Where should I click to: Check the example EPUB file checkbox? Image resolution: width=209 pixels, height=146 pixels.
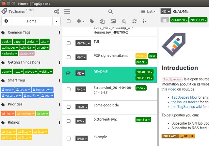69,139
